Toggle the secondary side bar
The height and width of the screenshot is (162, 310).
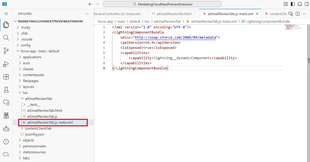[x=307, y=4]
